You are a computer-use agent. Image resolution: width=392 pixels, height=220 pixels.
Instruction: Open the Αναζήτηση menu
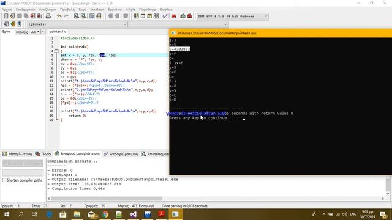click(x=48, y=10)
